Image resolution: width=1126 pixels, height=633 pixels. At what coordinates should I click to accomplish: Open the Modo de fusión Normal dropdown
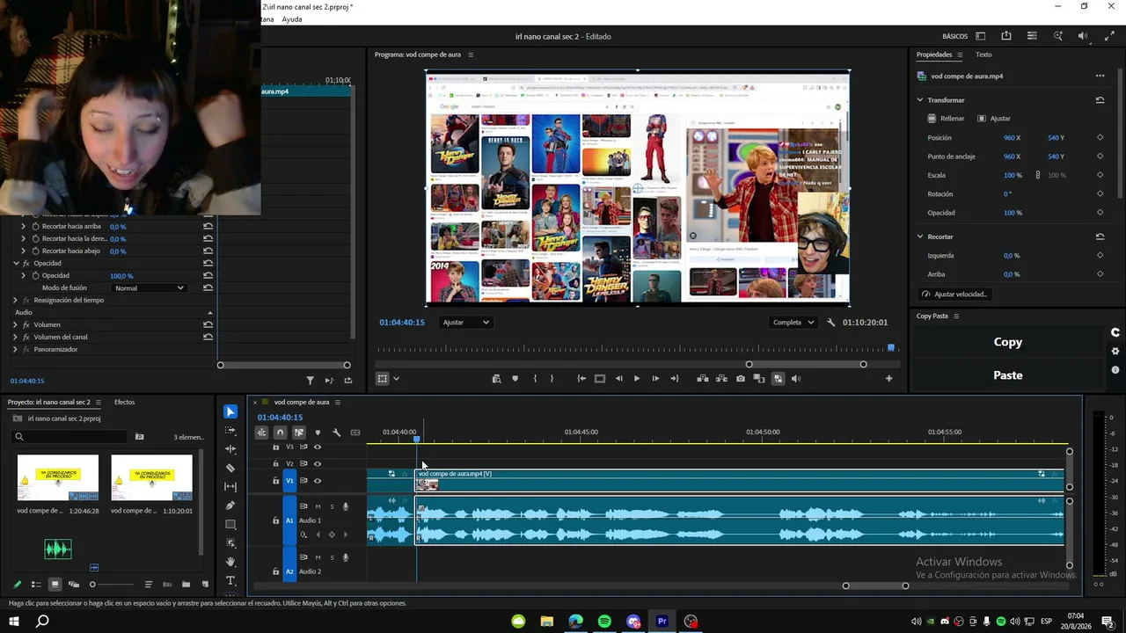coord(150,288)
